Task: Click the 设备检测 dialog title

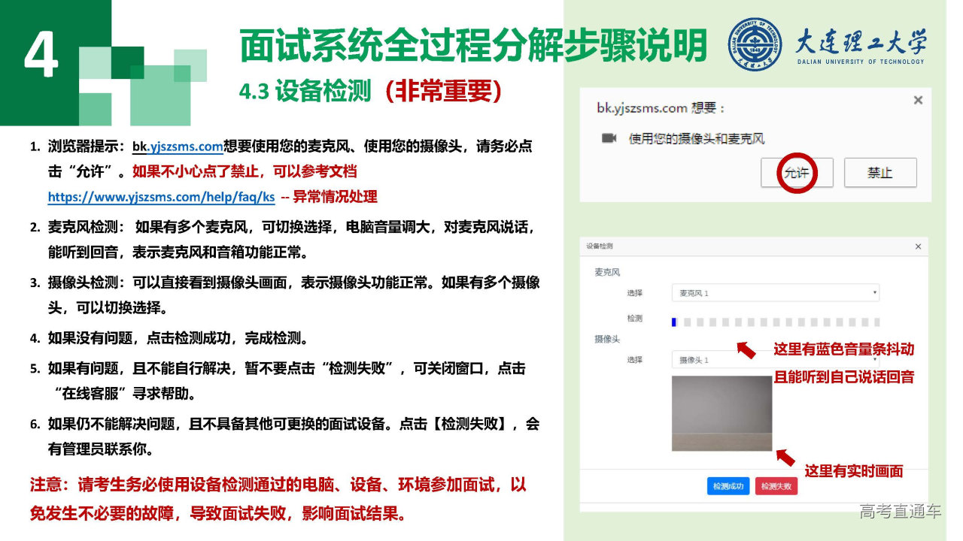Action: 600,246
